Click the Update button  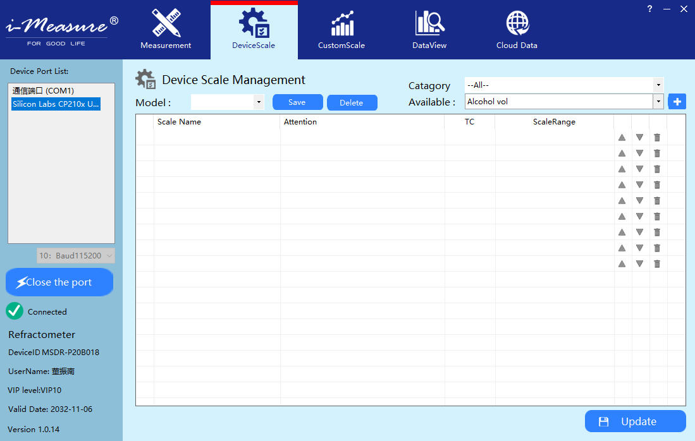click(x=635, y=421)
